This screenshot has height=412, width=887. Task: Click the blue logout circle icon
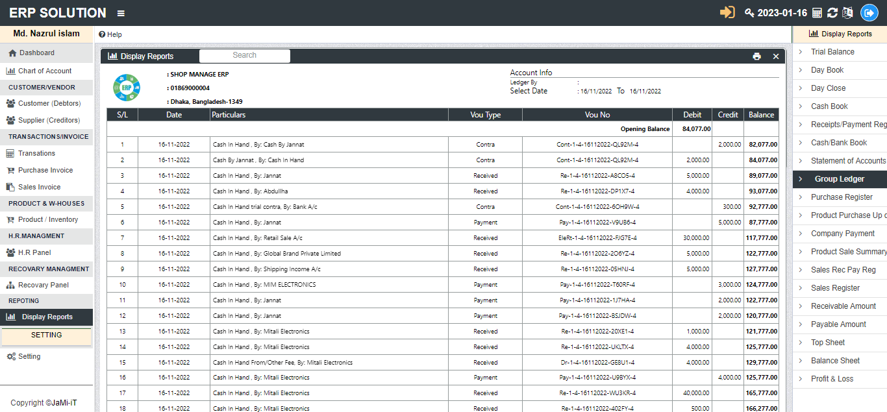click(869, 13)
